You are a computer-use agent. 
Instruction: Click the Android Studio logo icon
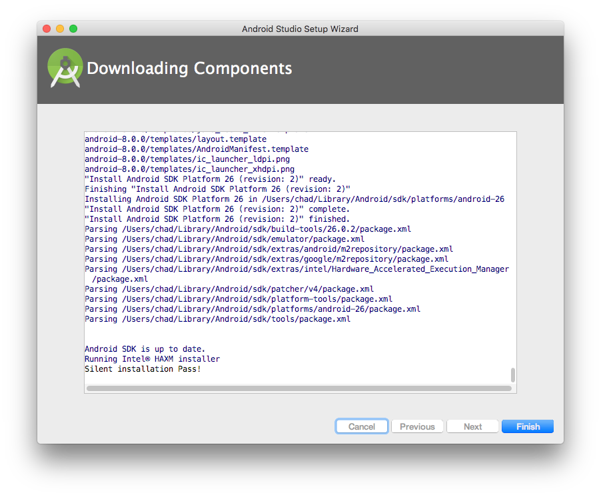coord(65,68)
